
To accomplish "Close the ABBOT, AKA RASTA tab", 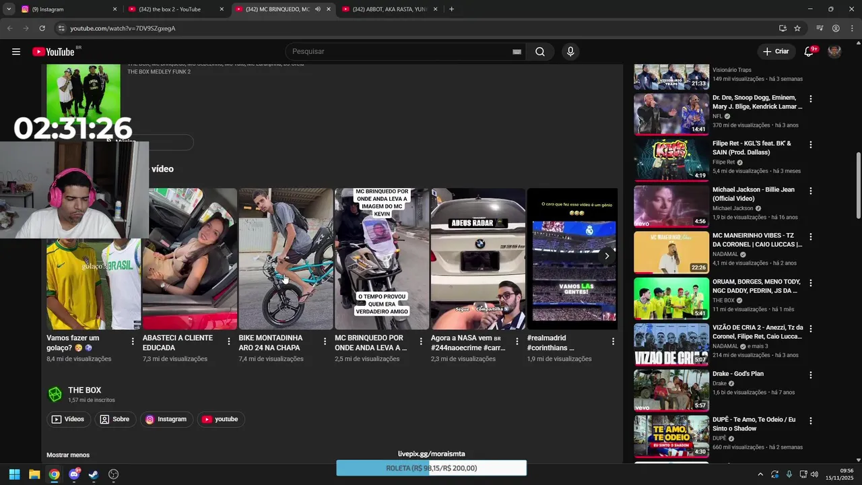I will pos(436,9).
